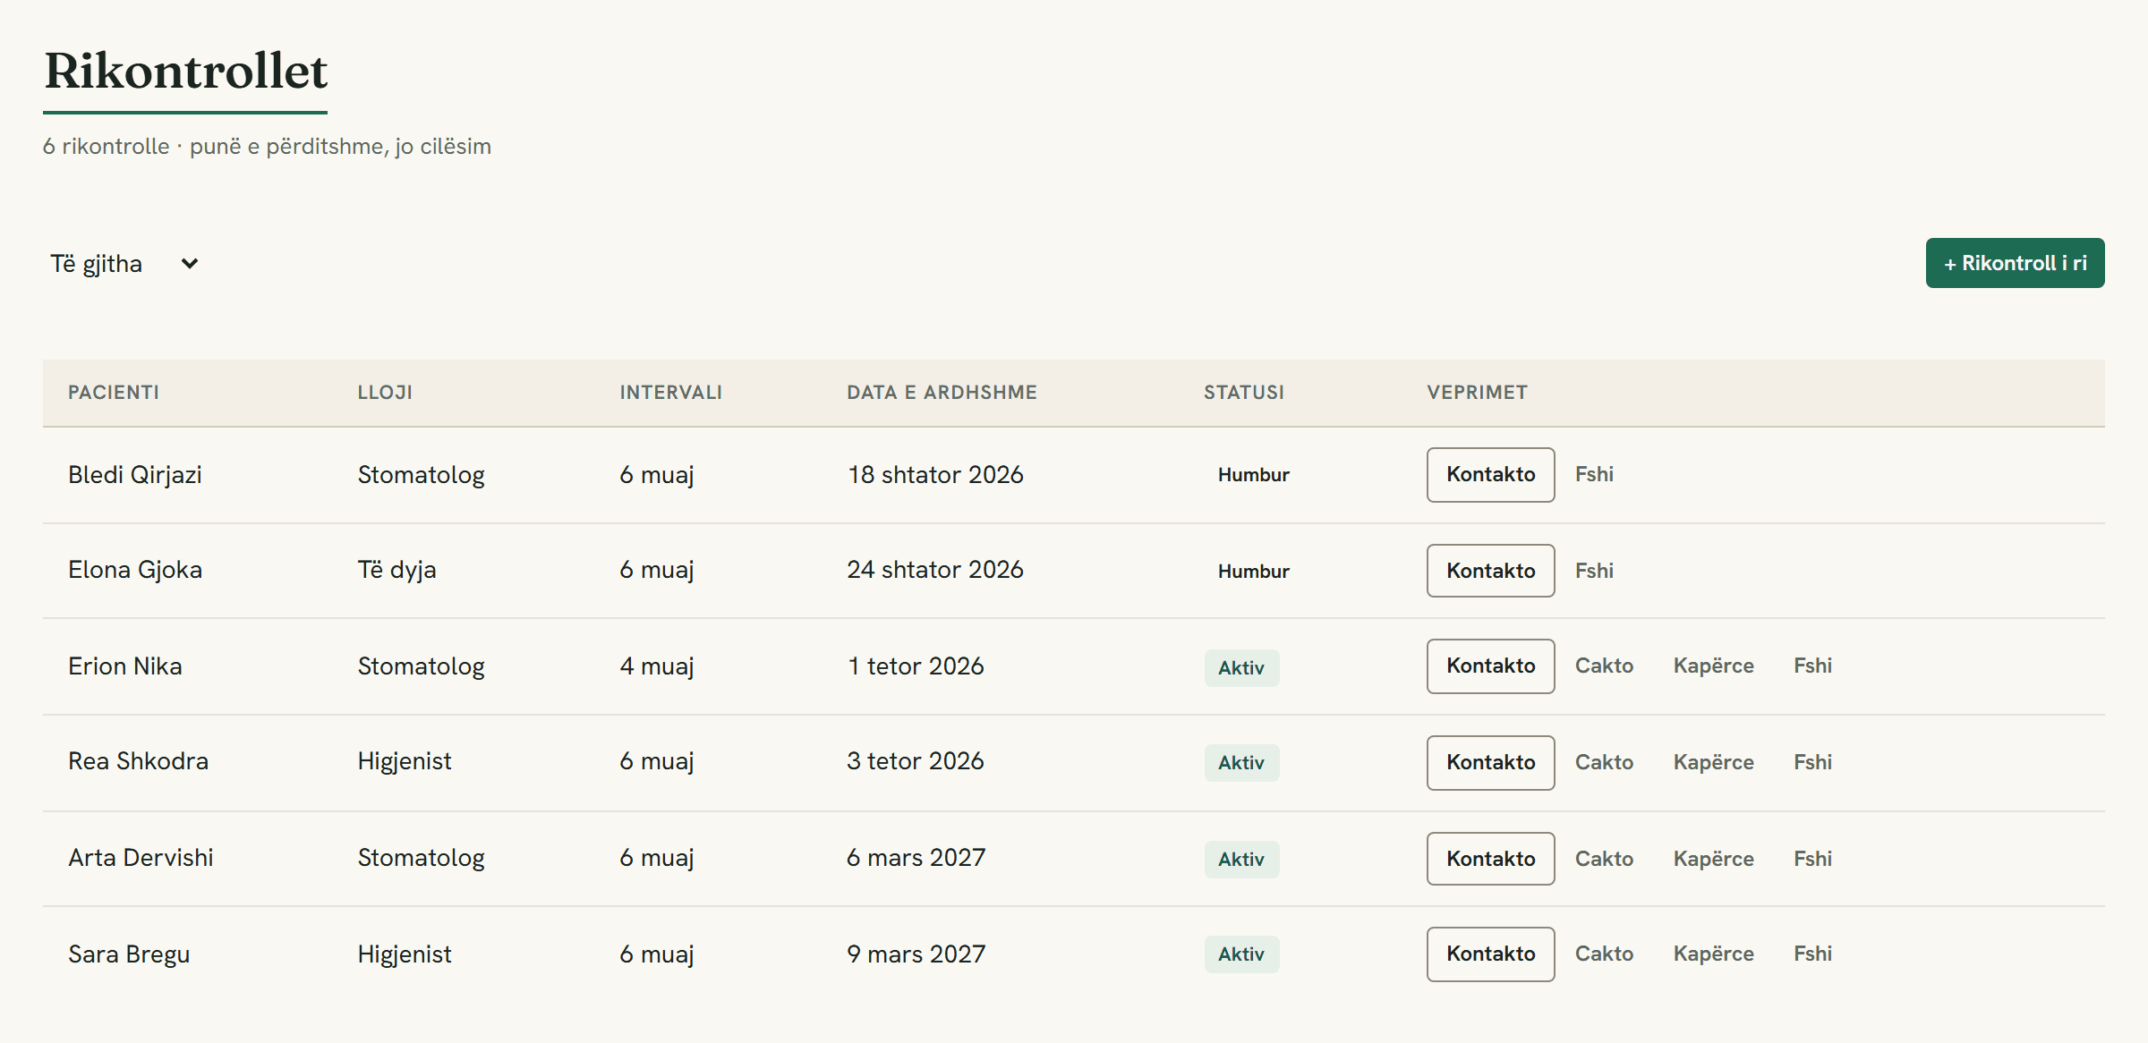Click the date '9 mars 2027'
Image resolution: width=2148 pixels, height=1043 pixels.
[x=916, y=954]
